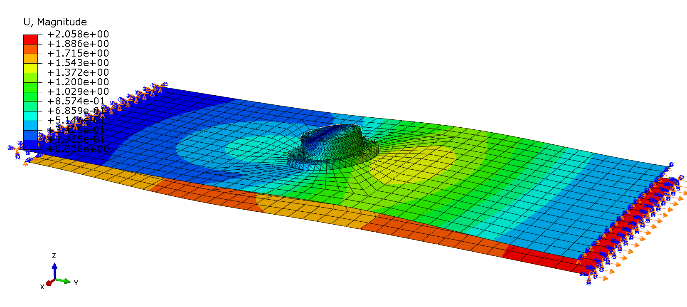Click the +1.029e+00 legend value
Viewport: 687px width, 307px height.
click(x=78, y=92)
